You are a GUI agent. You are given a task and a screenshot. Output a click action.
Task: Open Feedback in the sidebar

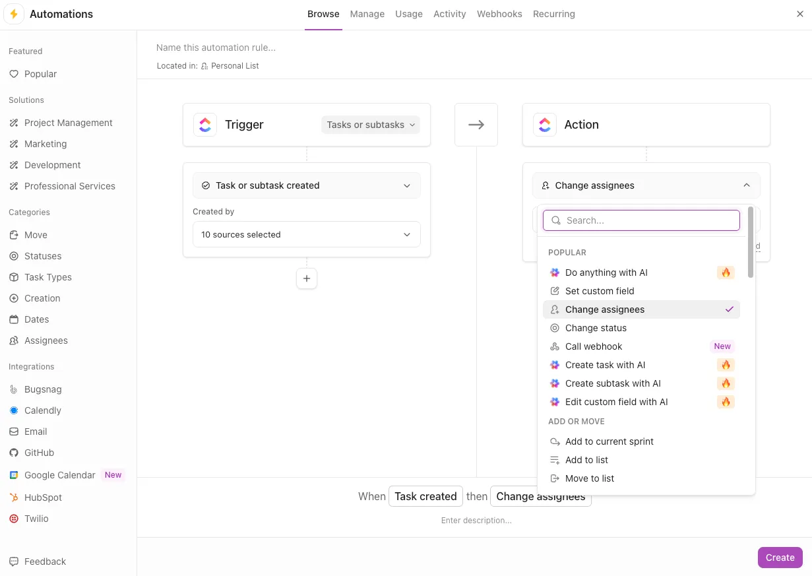tap(45, 561)
